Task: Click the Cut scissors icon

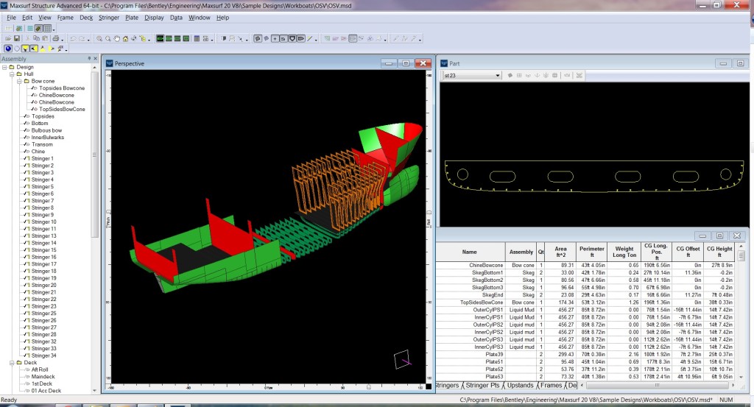Action: click(27, 38)
